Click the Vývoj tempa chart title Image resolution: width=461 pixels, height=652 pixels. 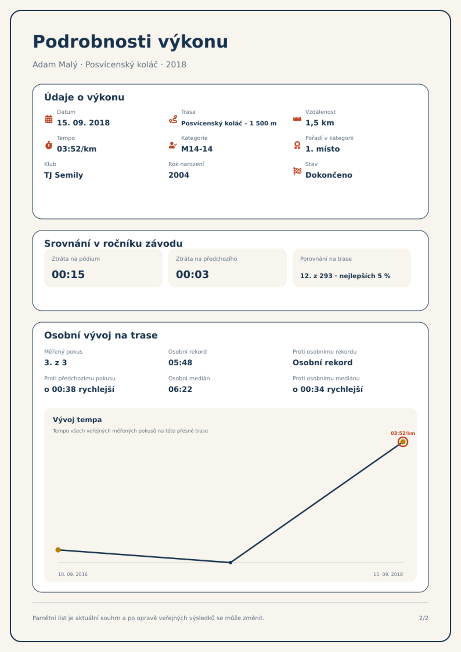[77, 420]
